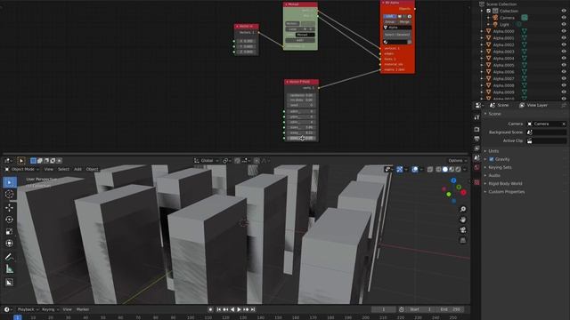Open the viewport Options dropdown
The height and width of the screenshot is (320, 570).
(x=457, y=160)
